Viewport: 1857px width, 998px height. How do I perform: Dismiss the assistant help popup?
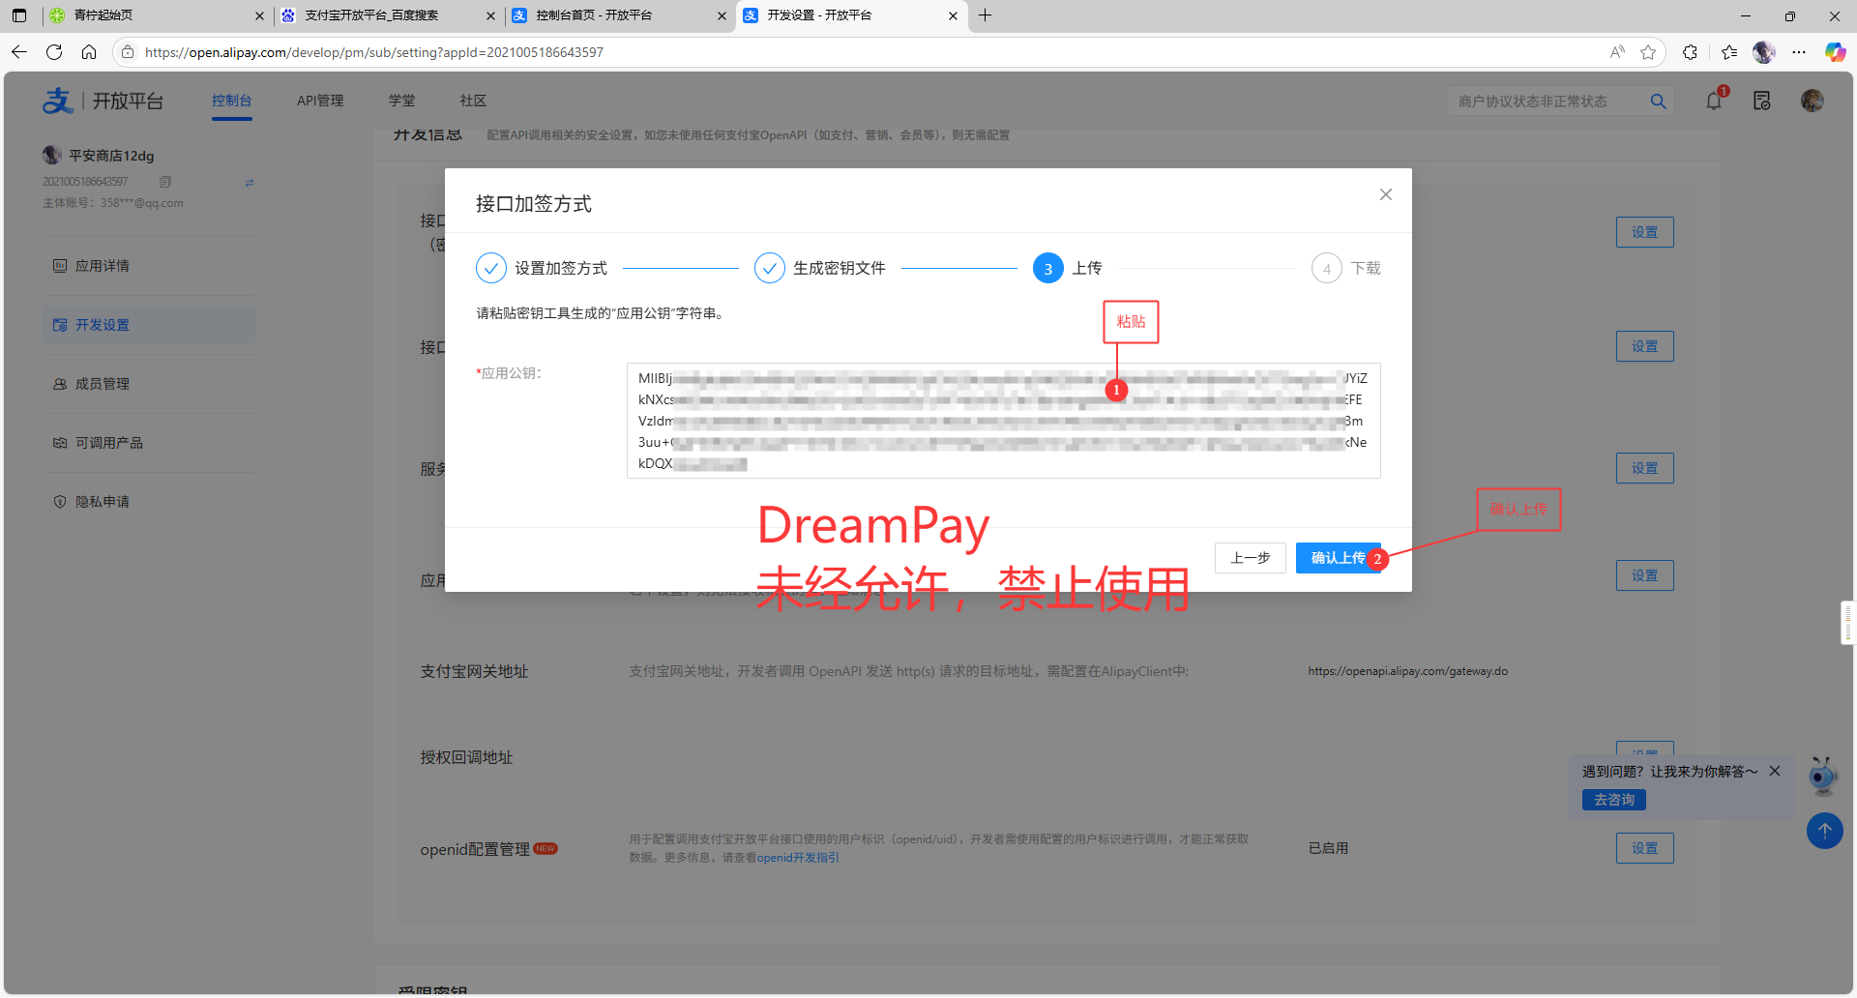click(1775, 771)
